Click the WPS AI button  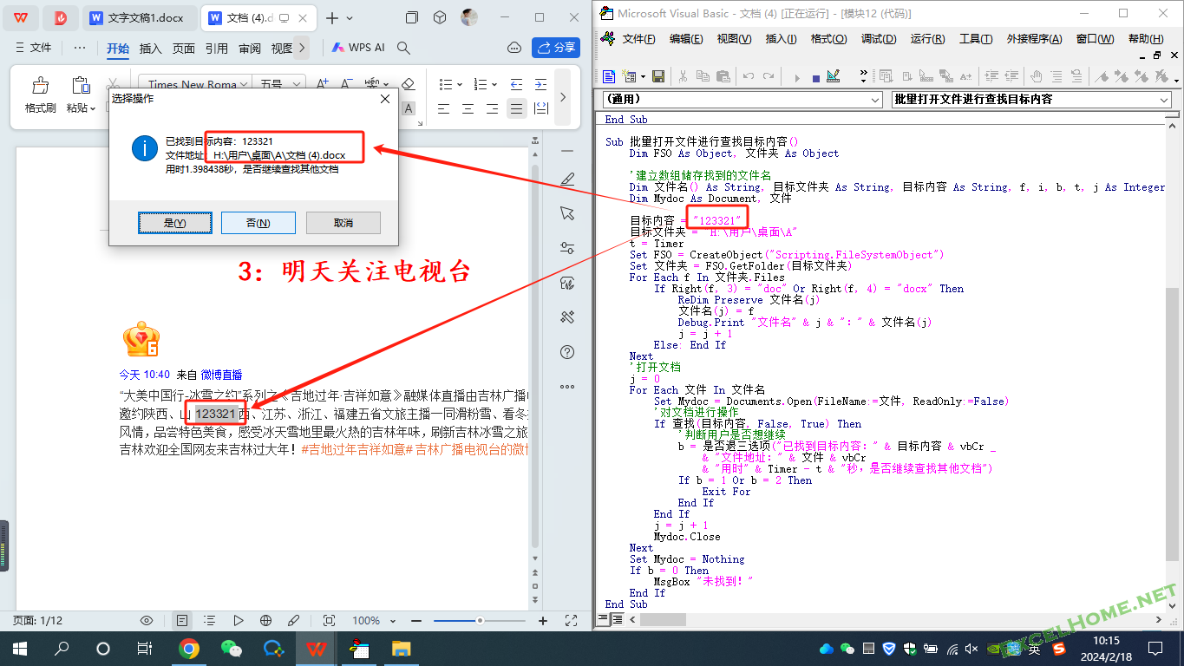(357, 48)
